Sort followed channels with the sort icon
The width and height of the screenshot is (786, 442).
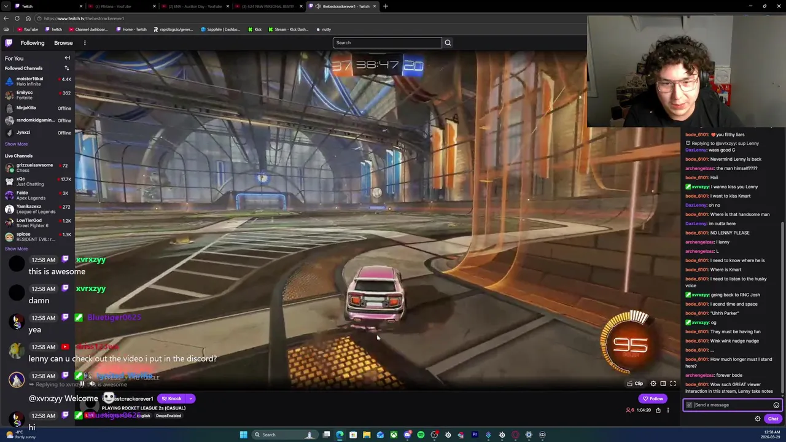(x=67, y=68)
